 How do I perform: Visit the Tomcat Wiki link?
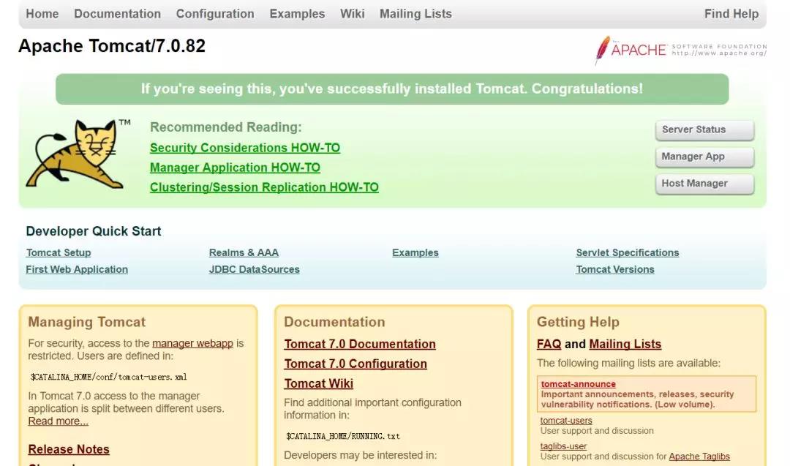(318, 383)
